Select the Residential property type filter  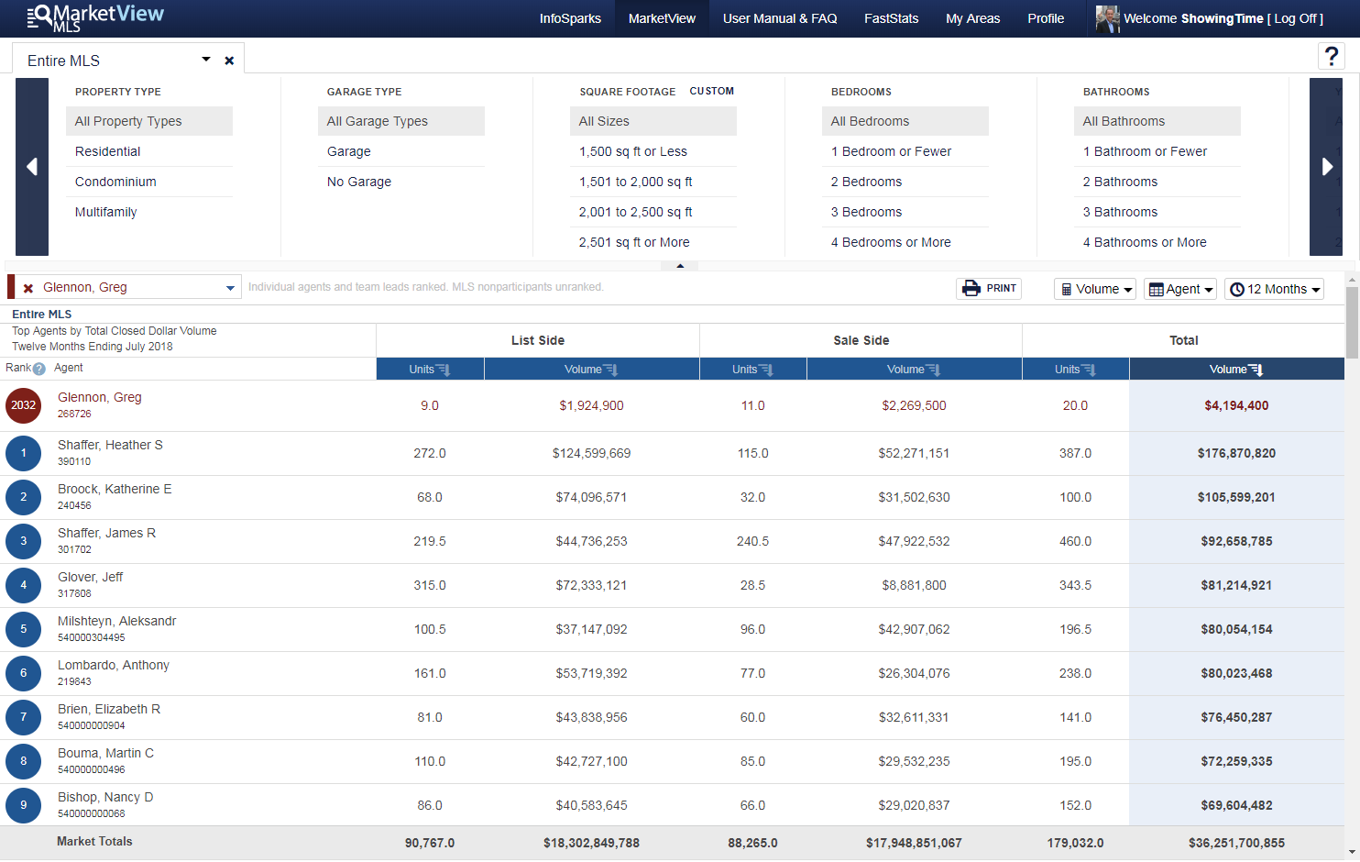[x=108, y=151]
